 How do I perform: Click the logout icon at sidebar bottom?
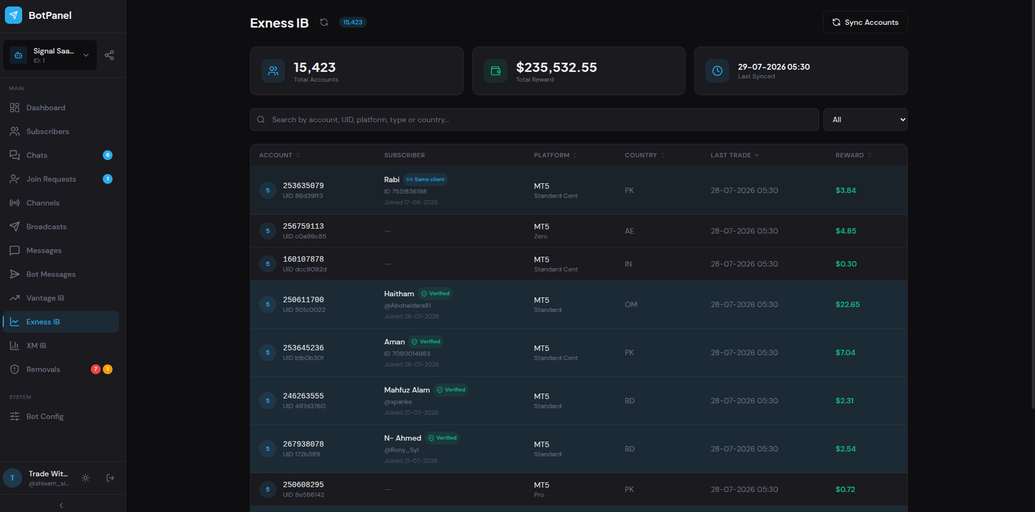[110, 478]
